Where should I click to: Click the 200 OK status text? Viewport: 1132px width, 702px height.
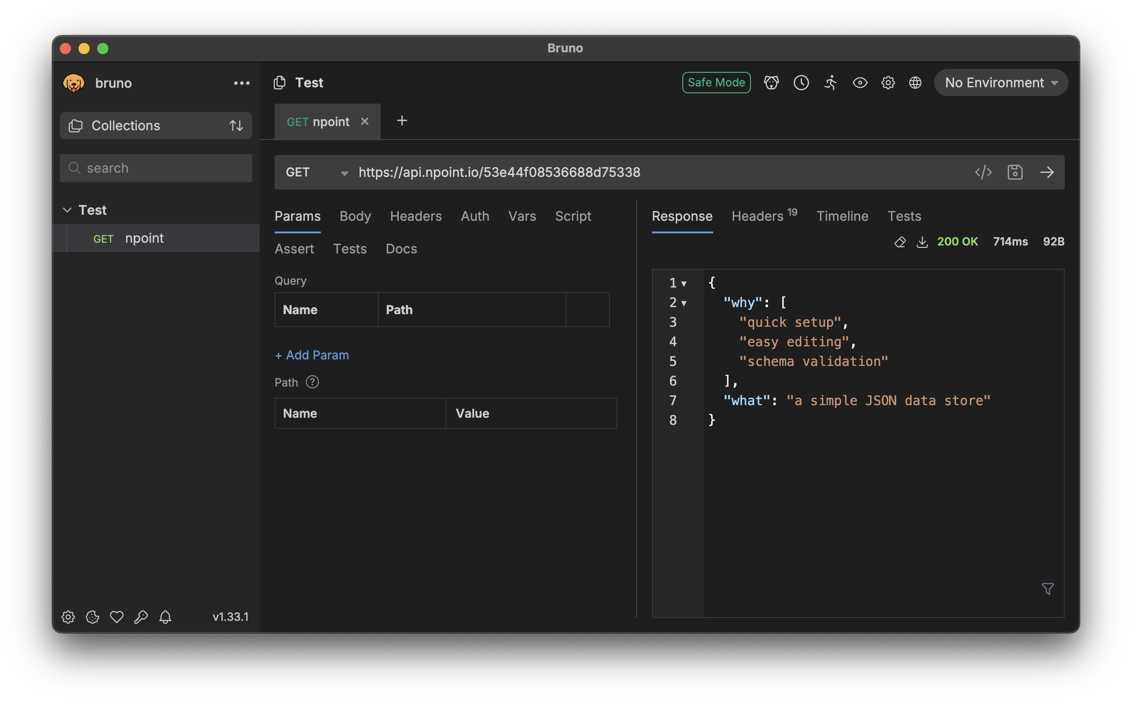957,241
